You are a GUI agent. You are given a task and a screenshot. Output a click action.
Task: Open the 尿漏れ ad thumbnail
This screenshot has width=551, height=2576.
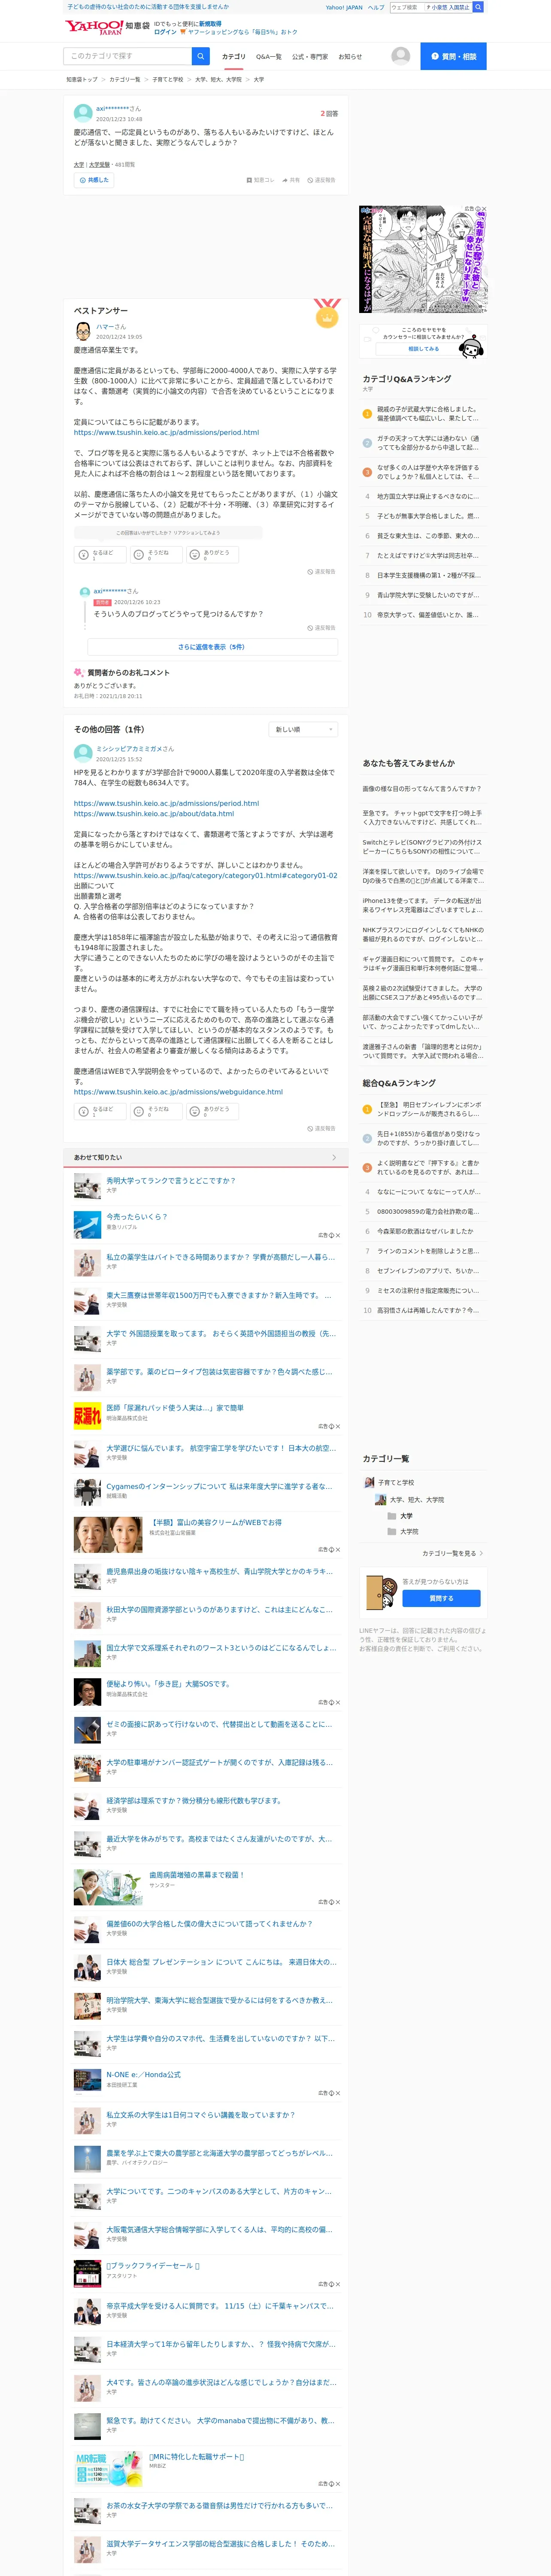87,1415
